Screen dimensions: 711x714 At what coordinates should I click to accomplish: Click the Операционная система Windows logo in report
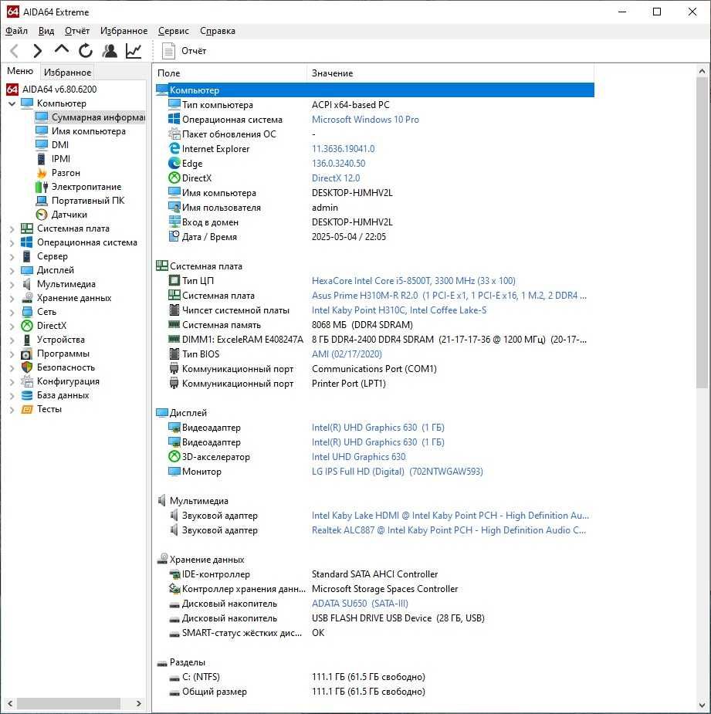(x=174, y=120)
